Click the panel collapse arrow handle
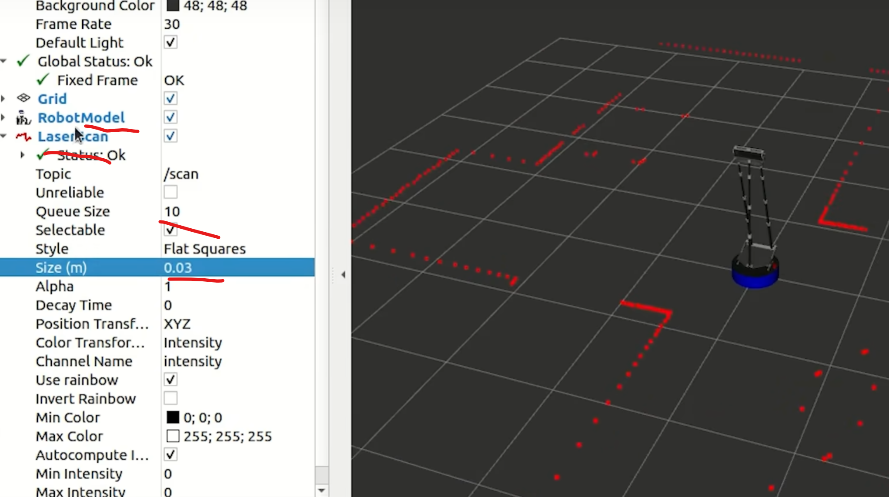 343,275
